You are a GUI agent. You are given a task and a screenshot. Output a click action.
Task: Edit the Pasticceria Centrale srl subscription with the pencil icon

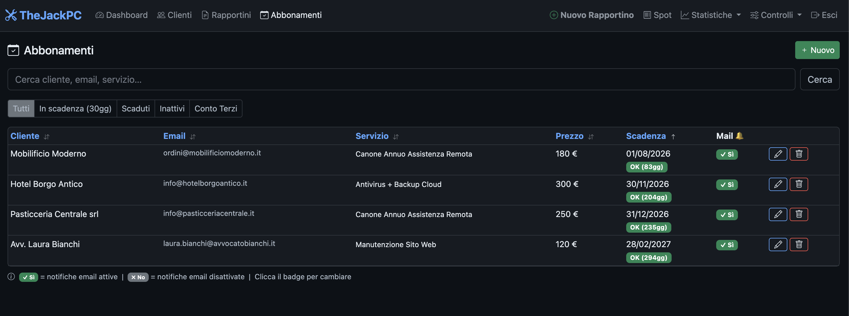tap(778, 214)
